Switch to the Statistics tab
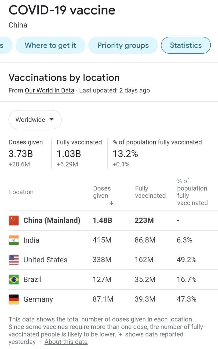218x349 pixels. (x=186, y=45)
